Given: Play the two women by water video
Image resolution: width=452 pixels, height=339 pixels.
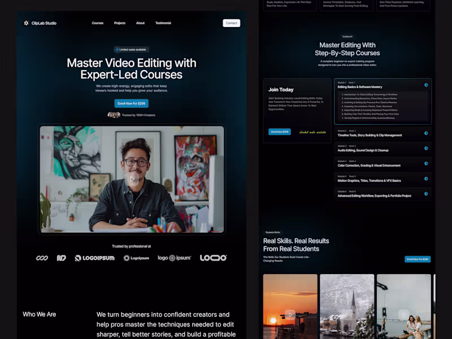Looking at the screenshot, I should [x=404, y=315].
